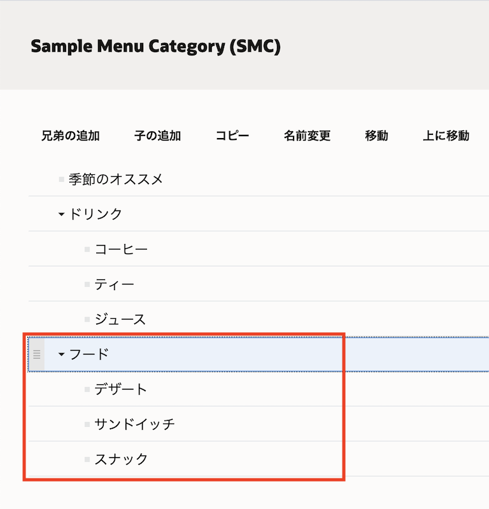Click the 移動 toolbar button
Image resolution: width=489 pixels, height=509 pixels.
[376, 136]
